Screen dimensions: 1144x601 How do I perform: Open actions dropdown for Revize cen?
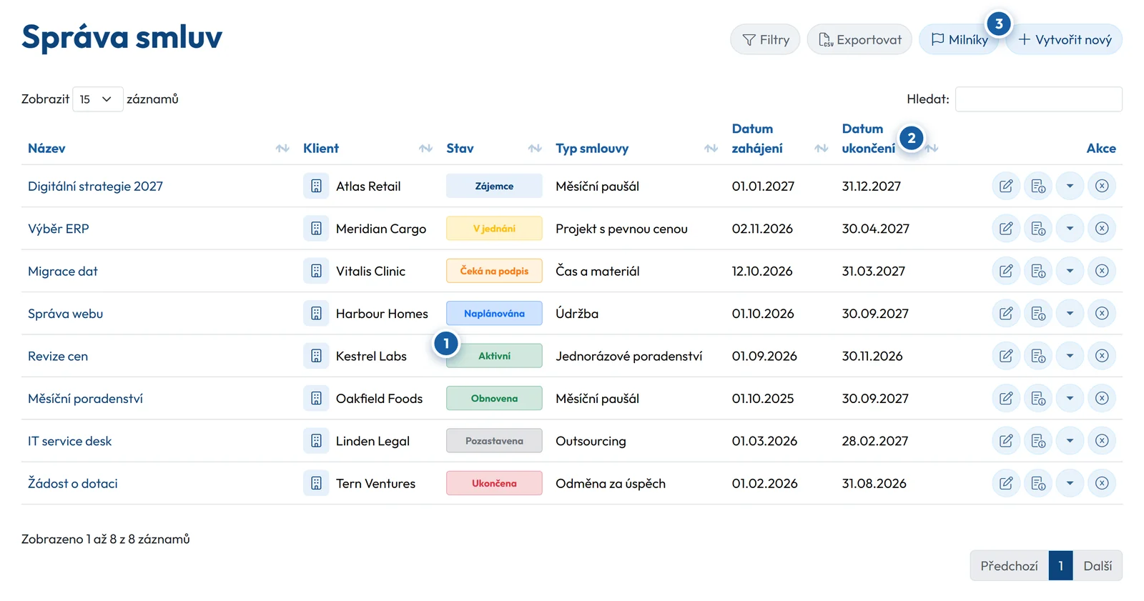(x=1070, y=356)
